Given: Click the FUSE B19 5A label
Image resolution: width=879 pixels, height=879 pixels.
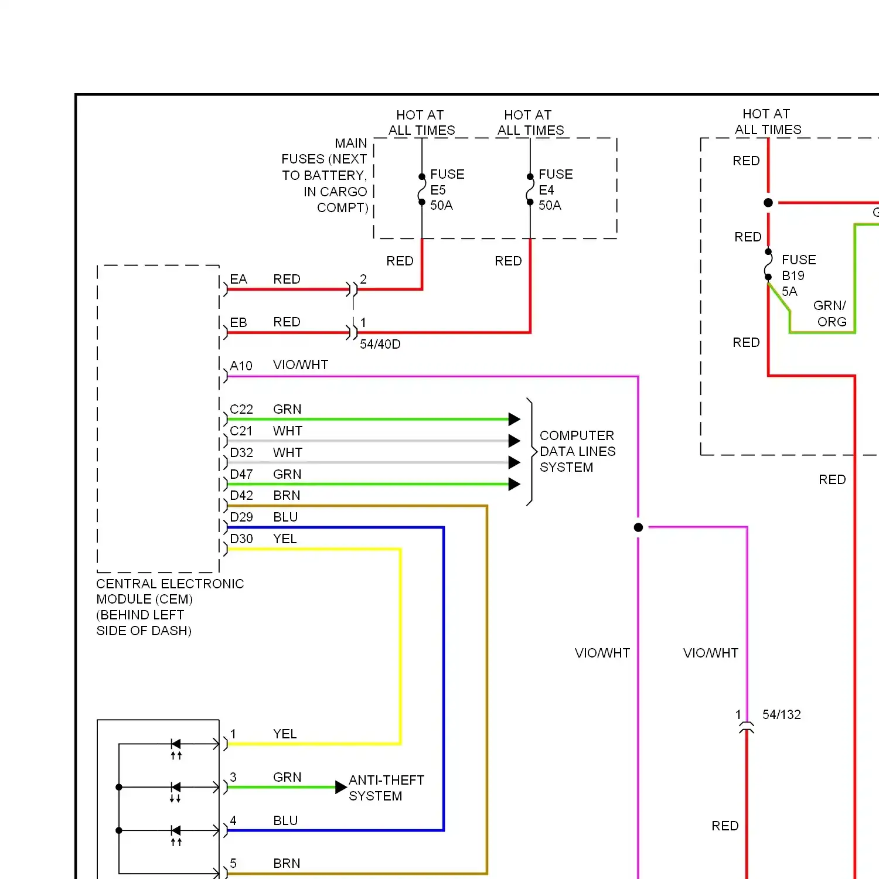Looking at the screenshot, I should tap(799, 275).
